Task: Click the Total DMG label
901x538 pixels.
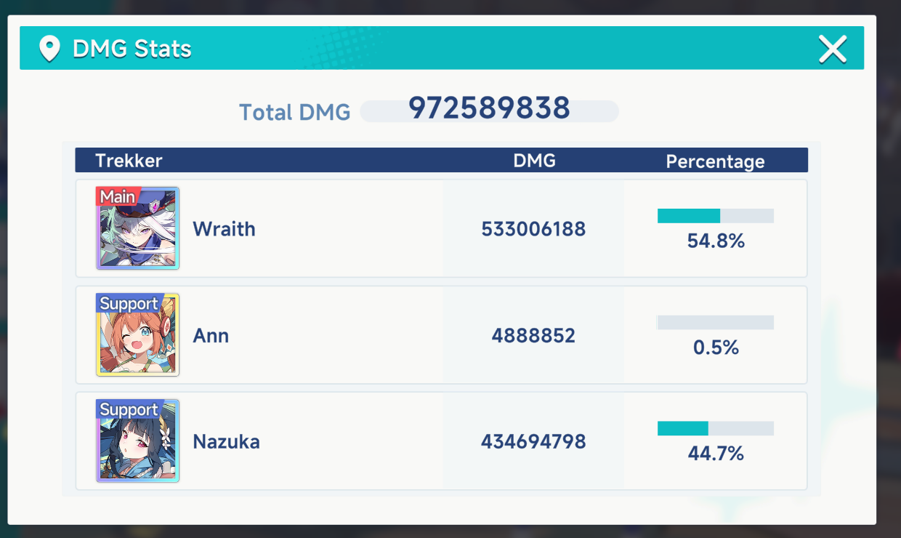Action: pyautogui.click(x=294, y=112)
